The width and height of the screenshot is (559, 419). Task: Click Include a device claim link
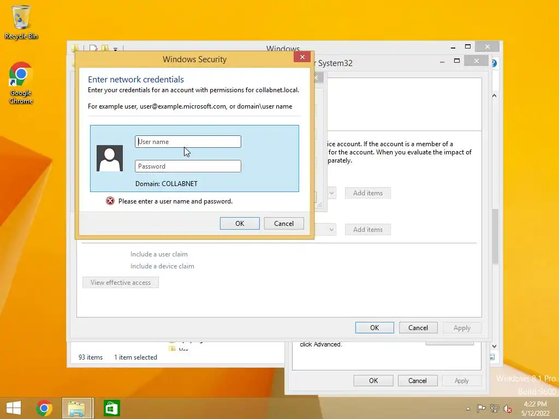click(x=162, y=266)
